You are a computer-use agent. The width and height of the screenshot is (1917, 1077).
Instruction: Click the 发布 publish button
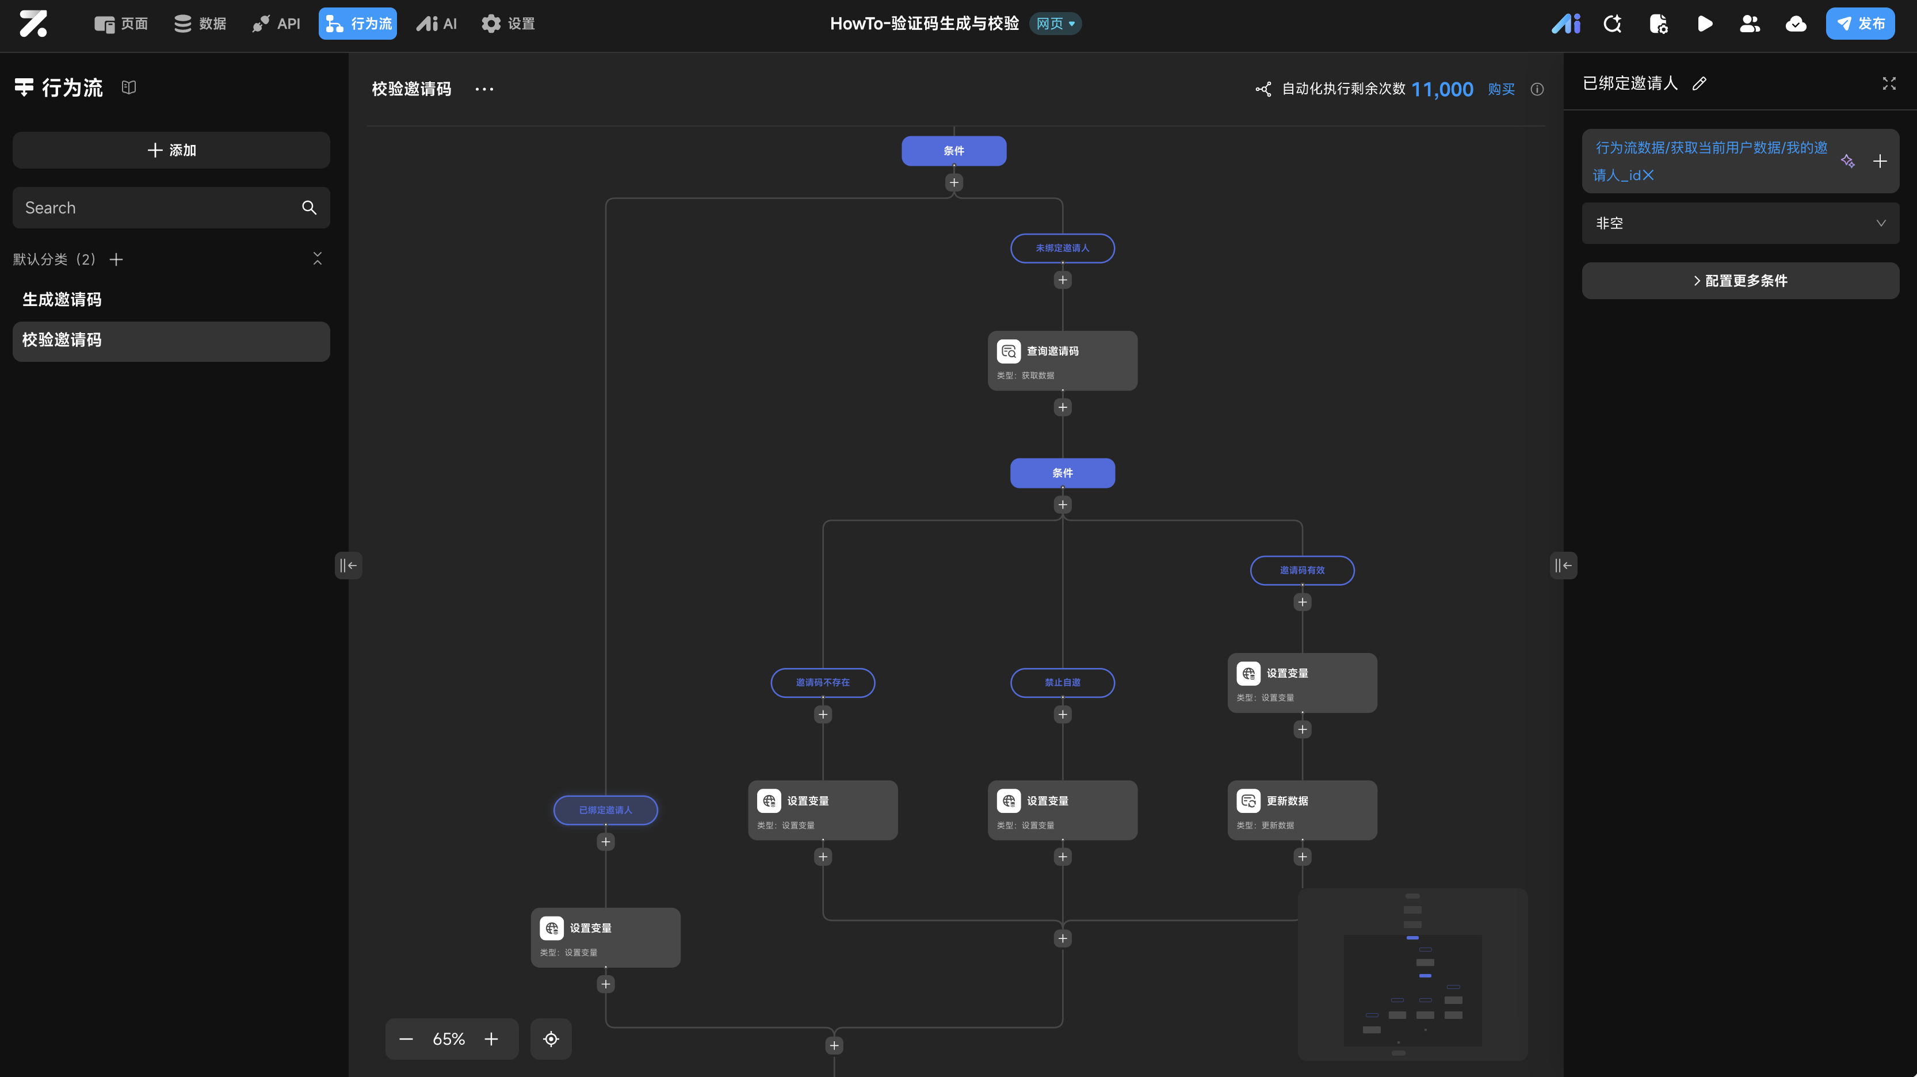coord(1859,24)
